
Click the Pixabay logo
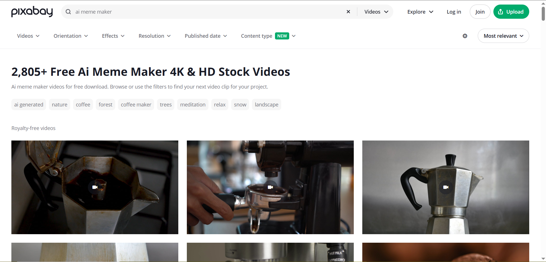(x=32, y=12)
